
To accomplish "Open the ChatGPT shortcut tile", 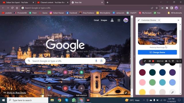I will tap(65, 74).
